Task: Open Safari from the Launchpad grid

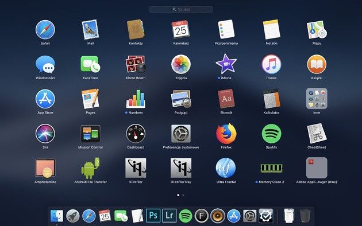Action: (45, 30)
